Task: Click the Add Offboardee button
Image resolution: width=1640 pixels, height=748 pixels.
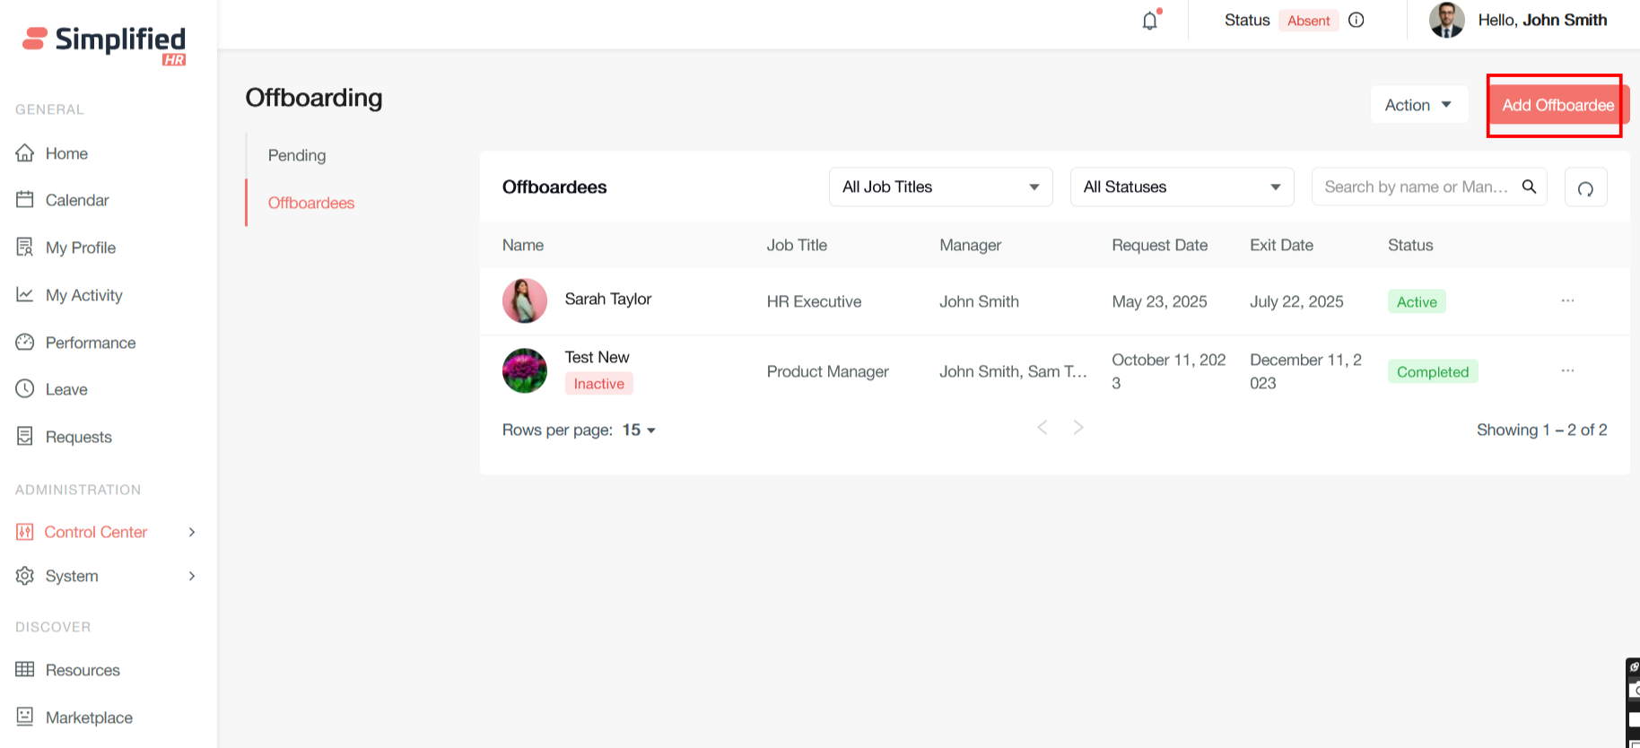Action: pyautogui.click(x=1557, y=105)
